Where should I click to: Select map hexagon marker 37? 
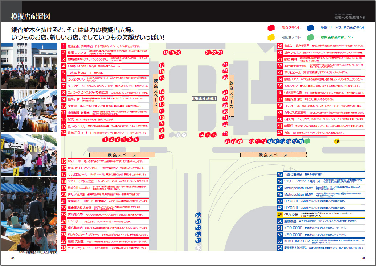coord(227,141)
